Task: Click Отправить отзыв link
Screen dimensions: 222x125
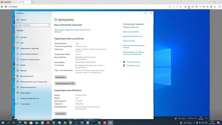Action: point(133,66)
